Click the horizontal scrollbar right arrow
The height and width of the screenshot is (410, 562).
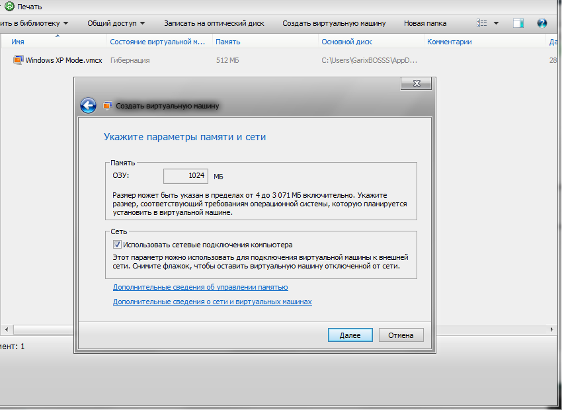[551, 329]
